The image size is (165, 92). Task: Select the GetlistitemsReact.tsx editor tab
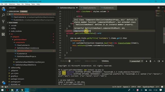(x=67, y=8)
